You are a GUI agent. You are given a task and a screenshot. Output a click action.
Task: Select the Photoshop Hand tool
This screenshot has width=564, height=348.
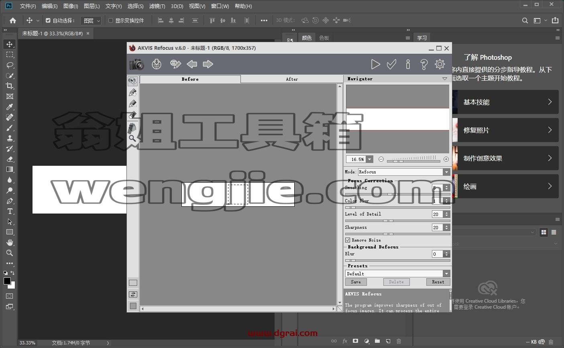10,242
